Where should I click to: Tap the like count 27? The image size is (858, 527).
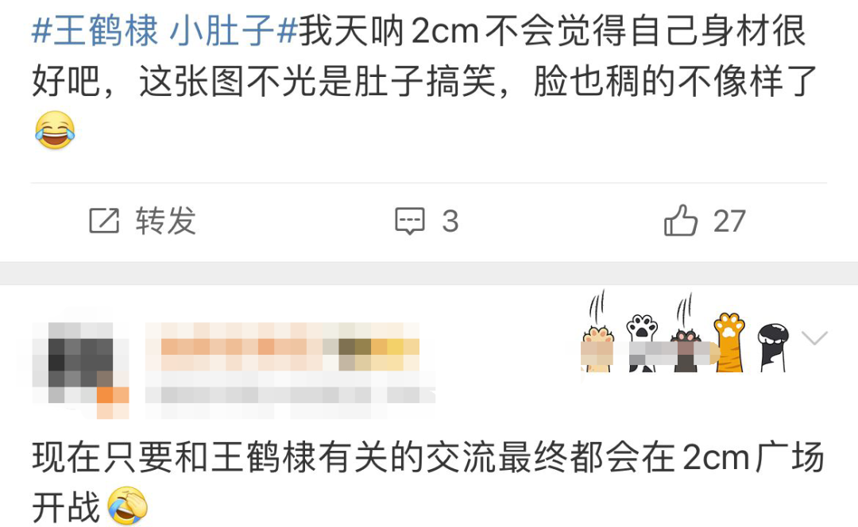(729, 221)
